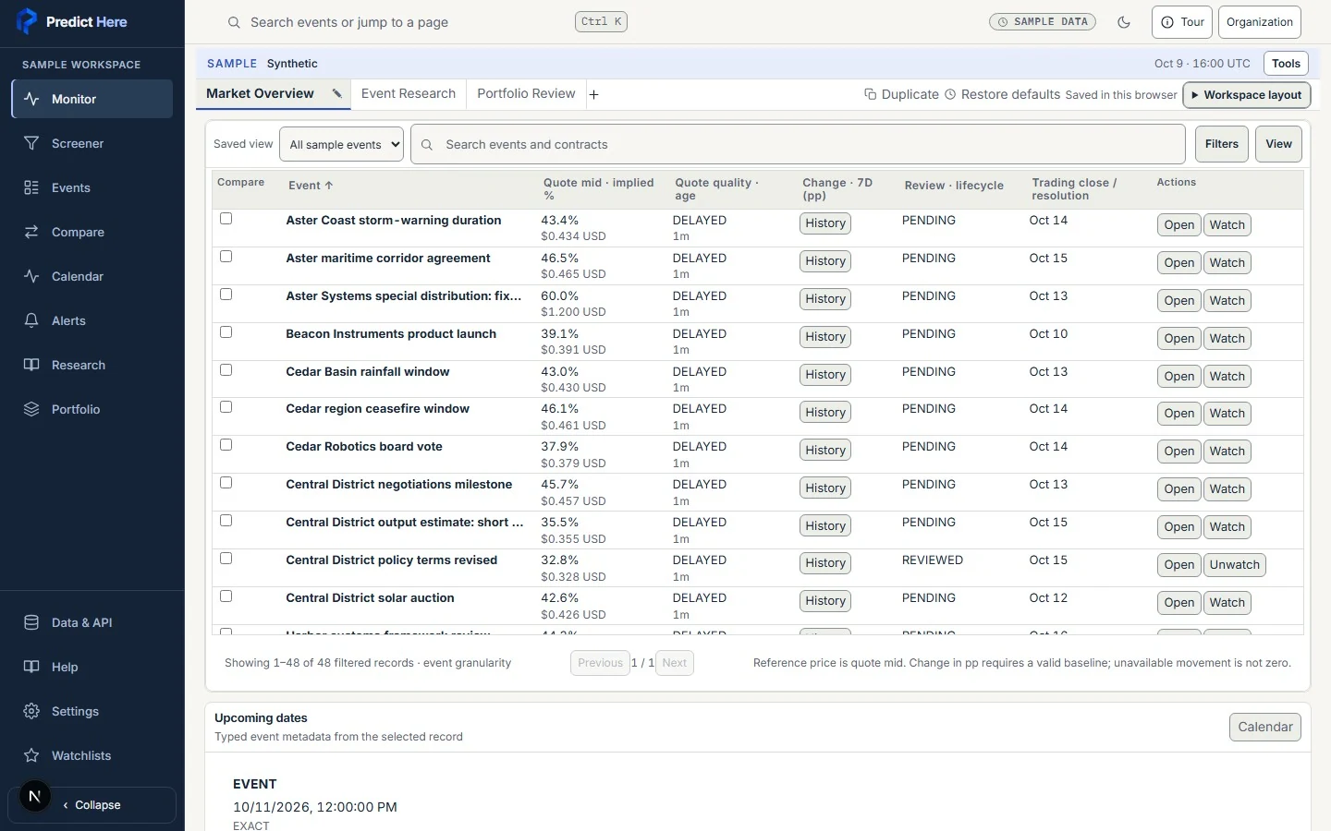Open the Watchlists star icon
The height and width of the screenshot is (831, 1331).
(x=31, y=755)
